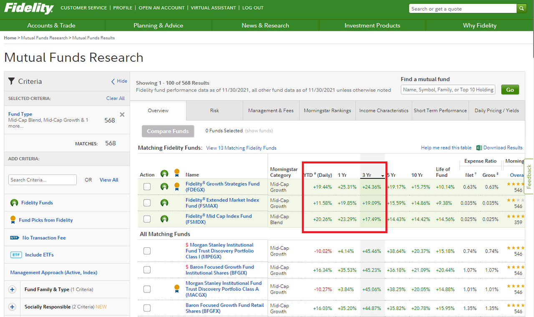Viewport: 534px width, 317px height.
Task: Open Baron Focused Growth Fund Institutional link
Action: [219, 270]
